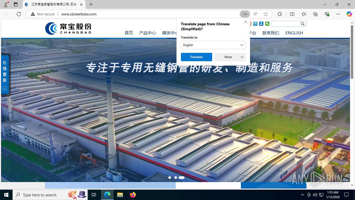This screenshot has width=355, height=200.
Task: Open 产品中心 product center menu
Action: click(147, 33)
